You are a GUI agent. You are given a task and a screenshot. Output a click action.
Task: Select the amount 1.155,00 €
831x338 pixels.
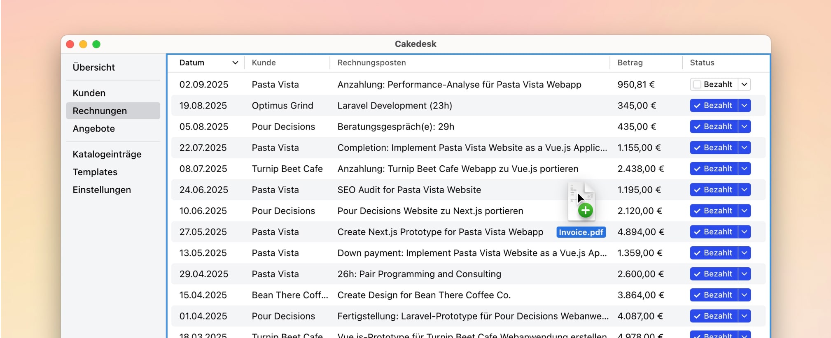point(639,148)
